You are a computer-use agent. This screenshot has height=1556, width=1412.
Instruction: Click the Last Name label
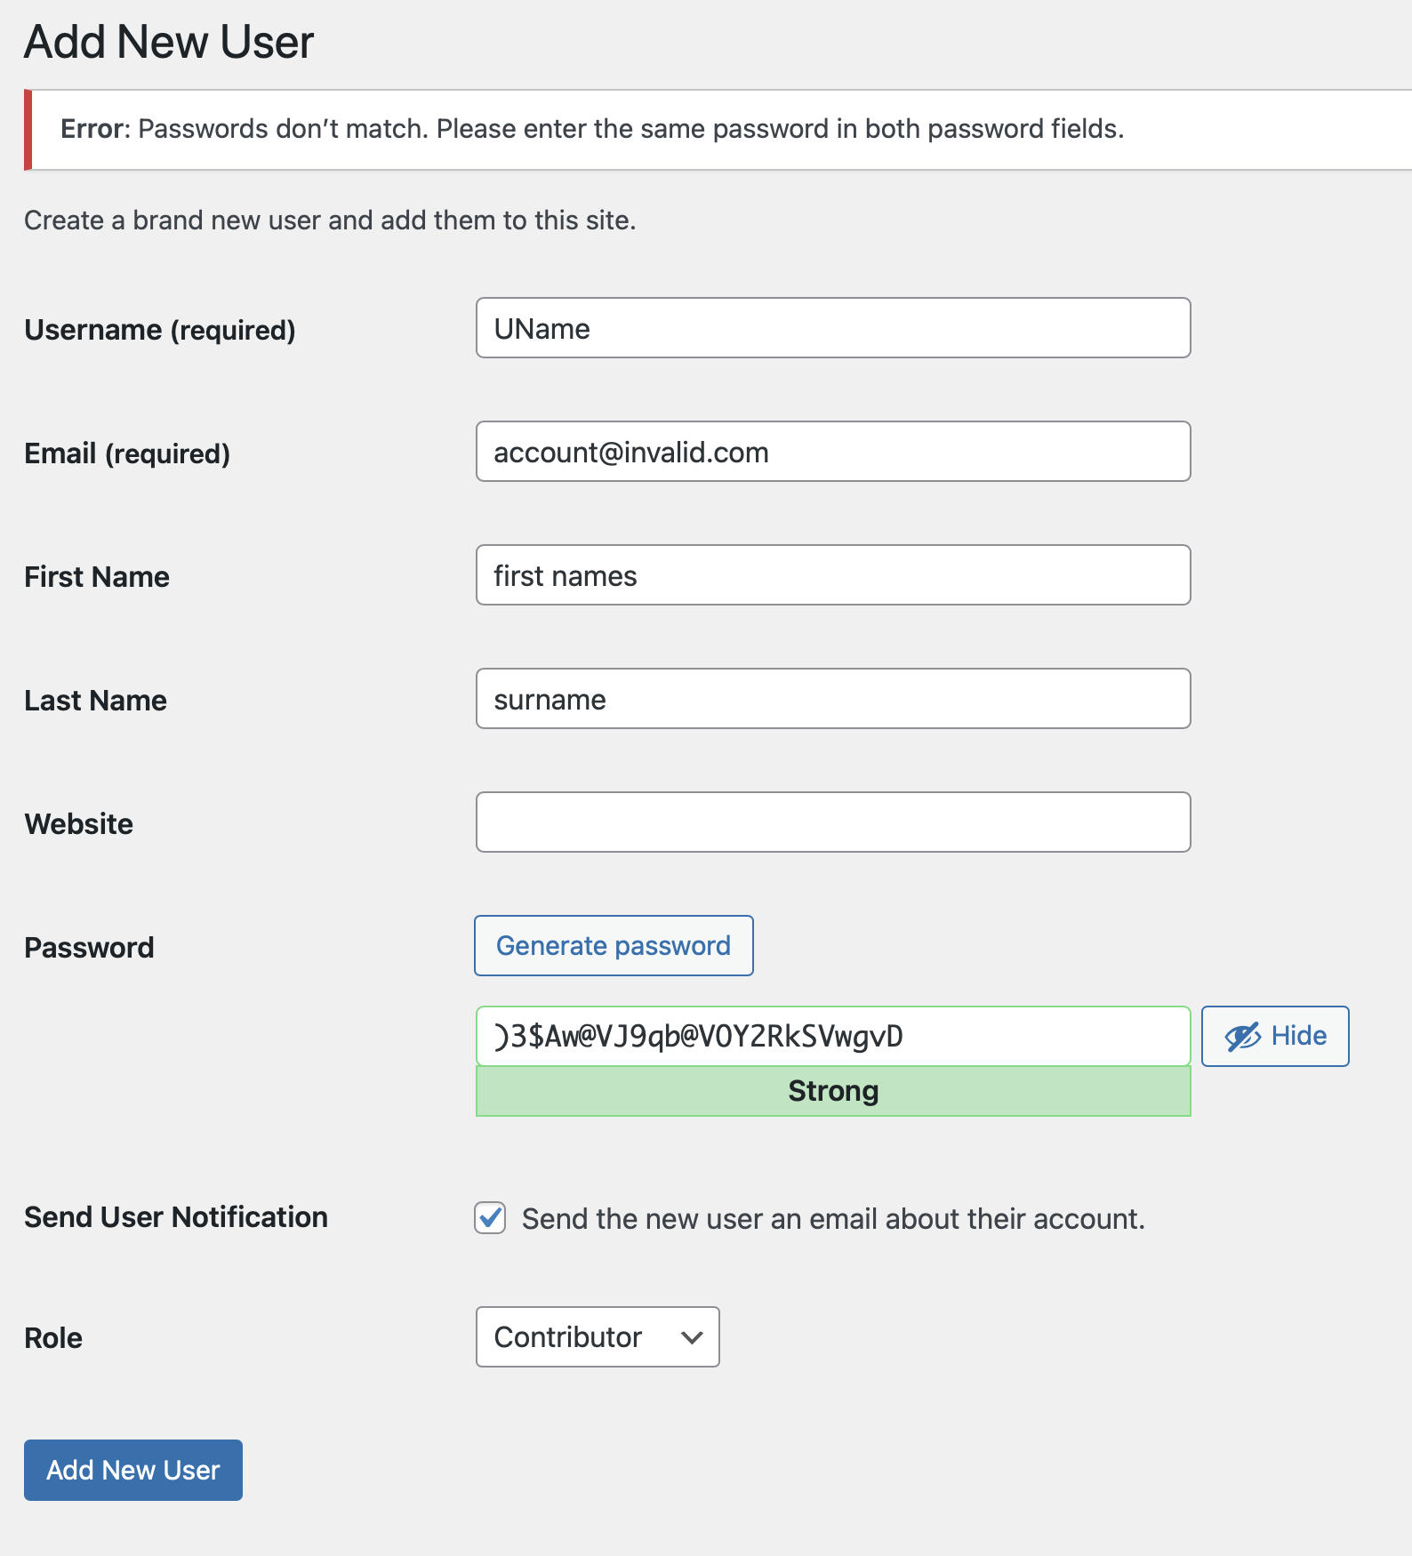(96, 701)
